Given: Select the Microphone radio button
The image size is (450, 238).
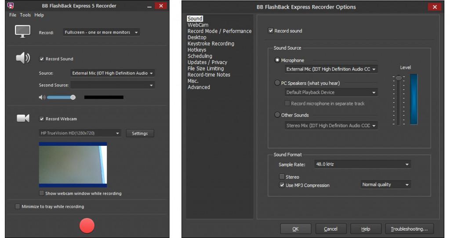Looking at the screenshot, I should click(x=277, y=60).
